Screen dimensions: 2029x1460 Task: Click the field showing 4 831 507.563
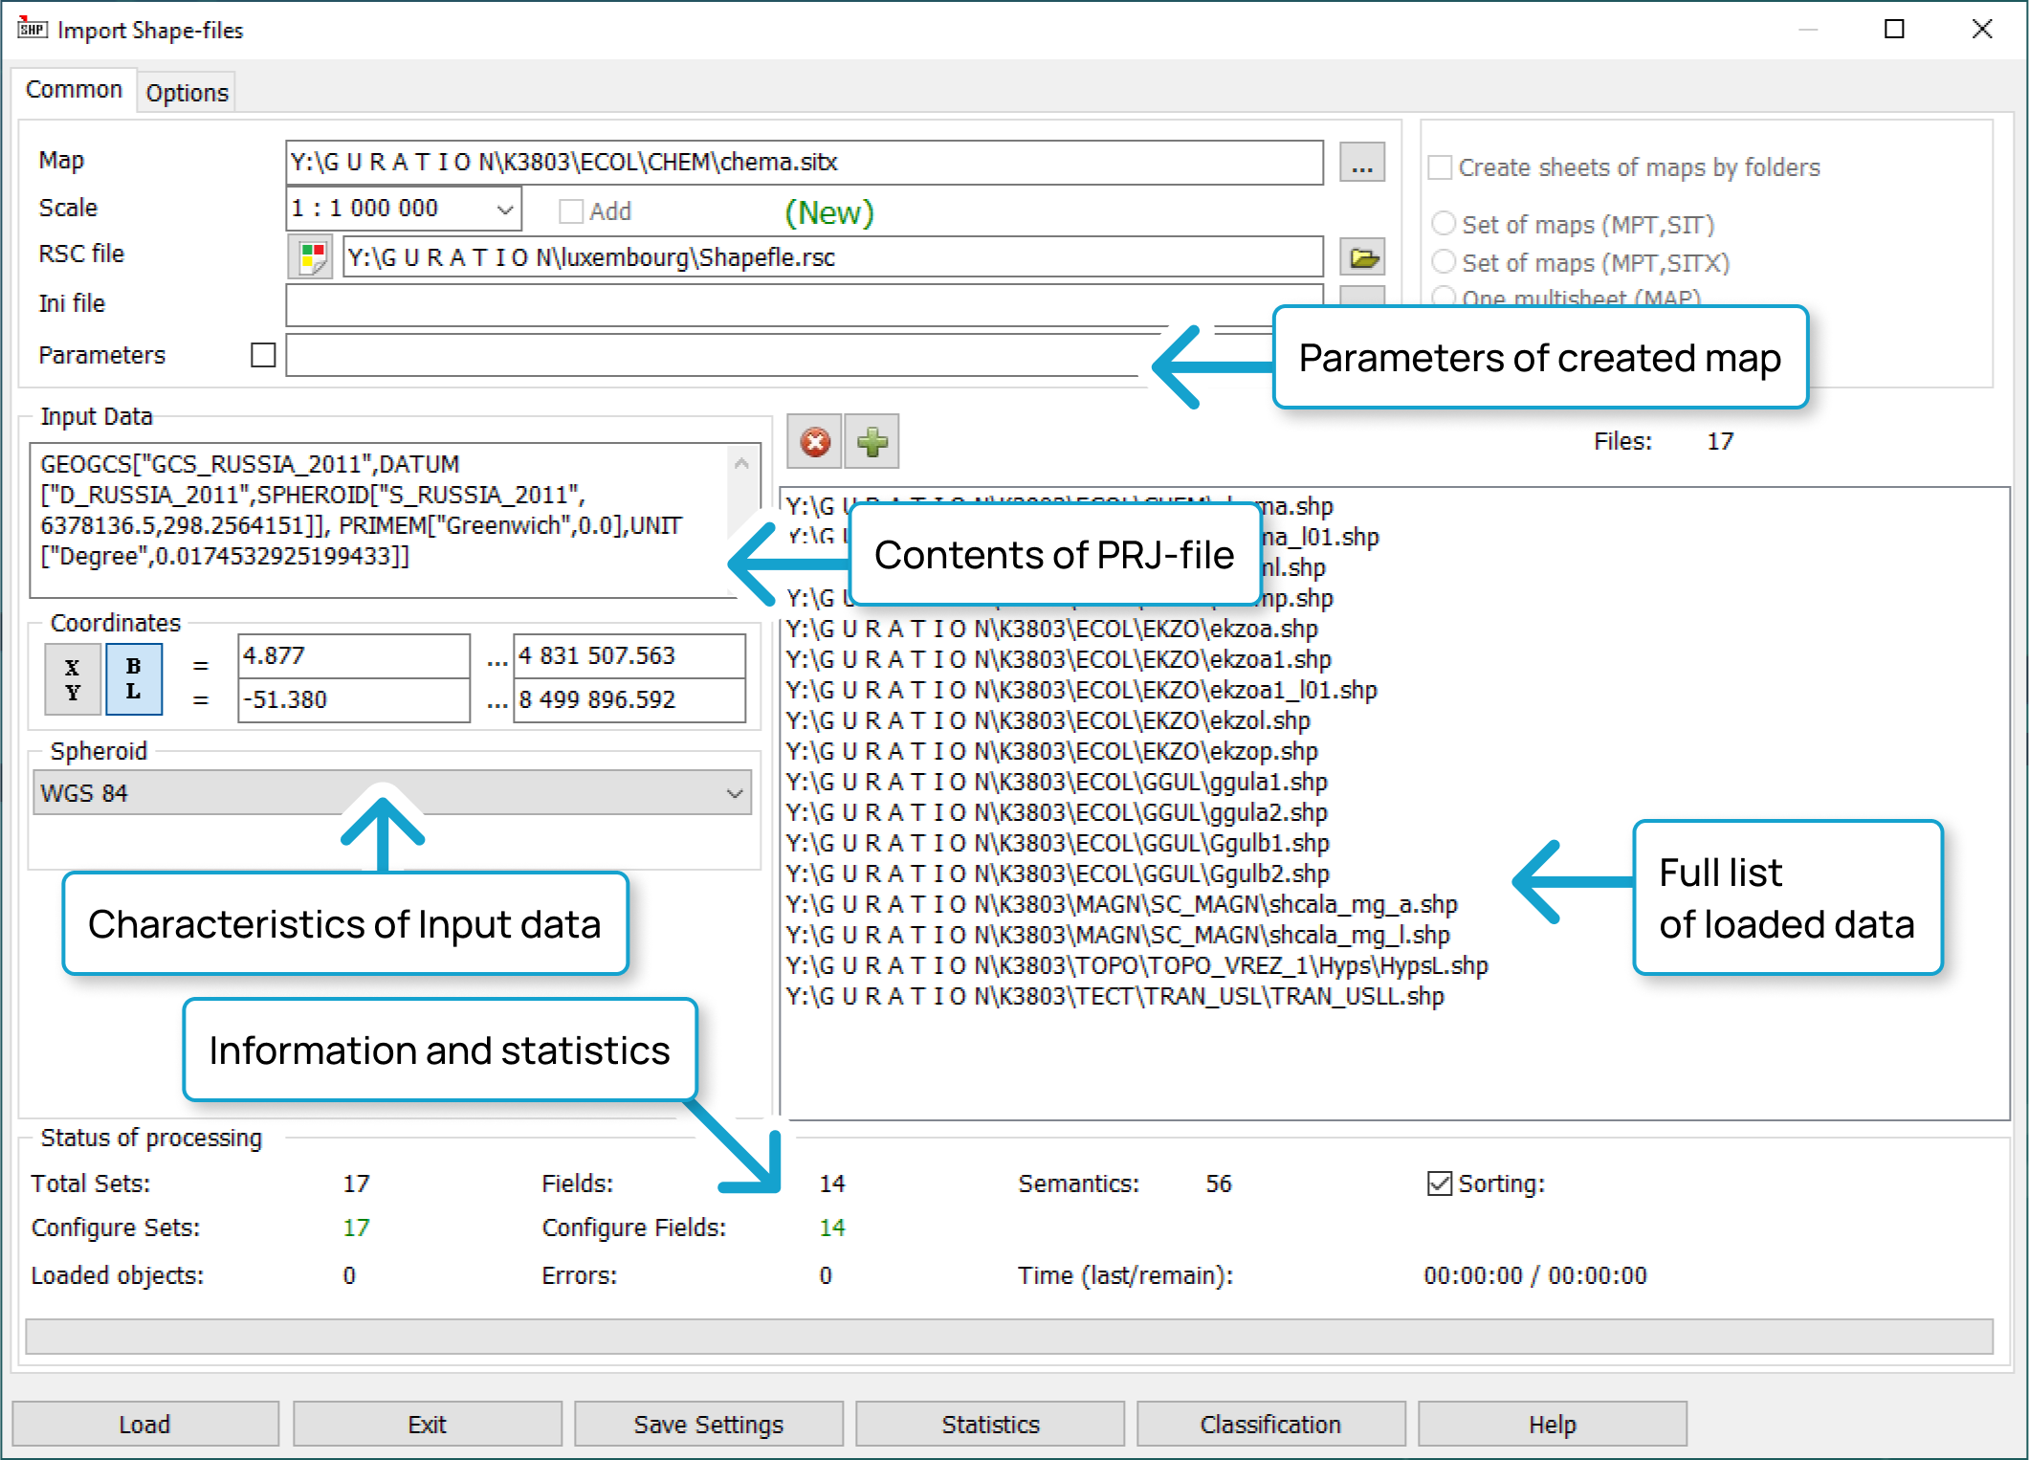[x=629, y=656]
